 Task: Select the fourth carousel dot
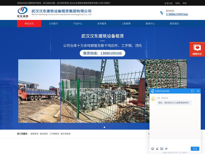[x=108, y=127]
